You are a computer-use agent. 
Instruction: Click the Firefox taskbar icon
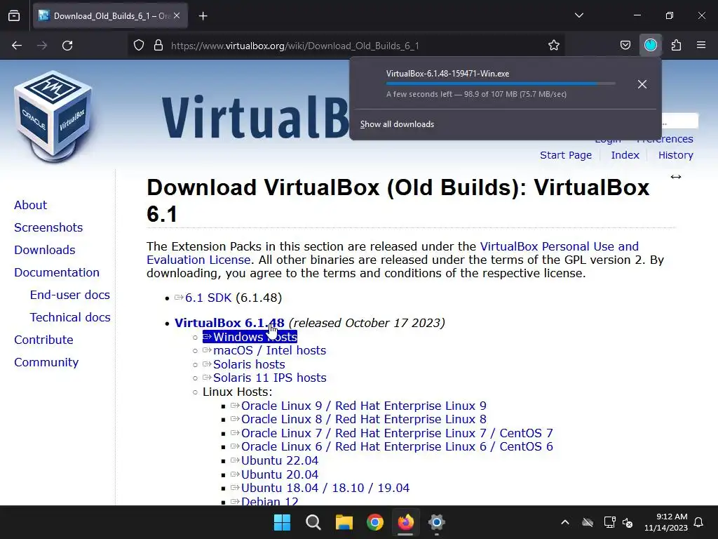point(406,522)
